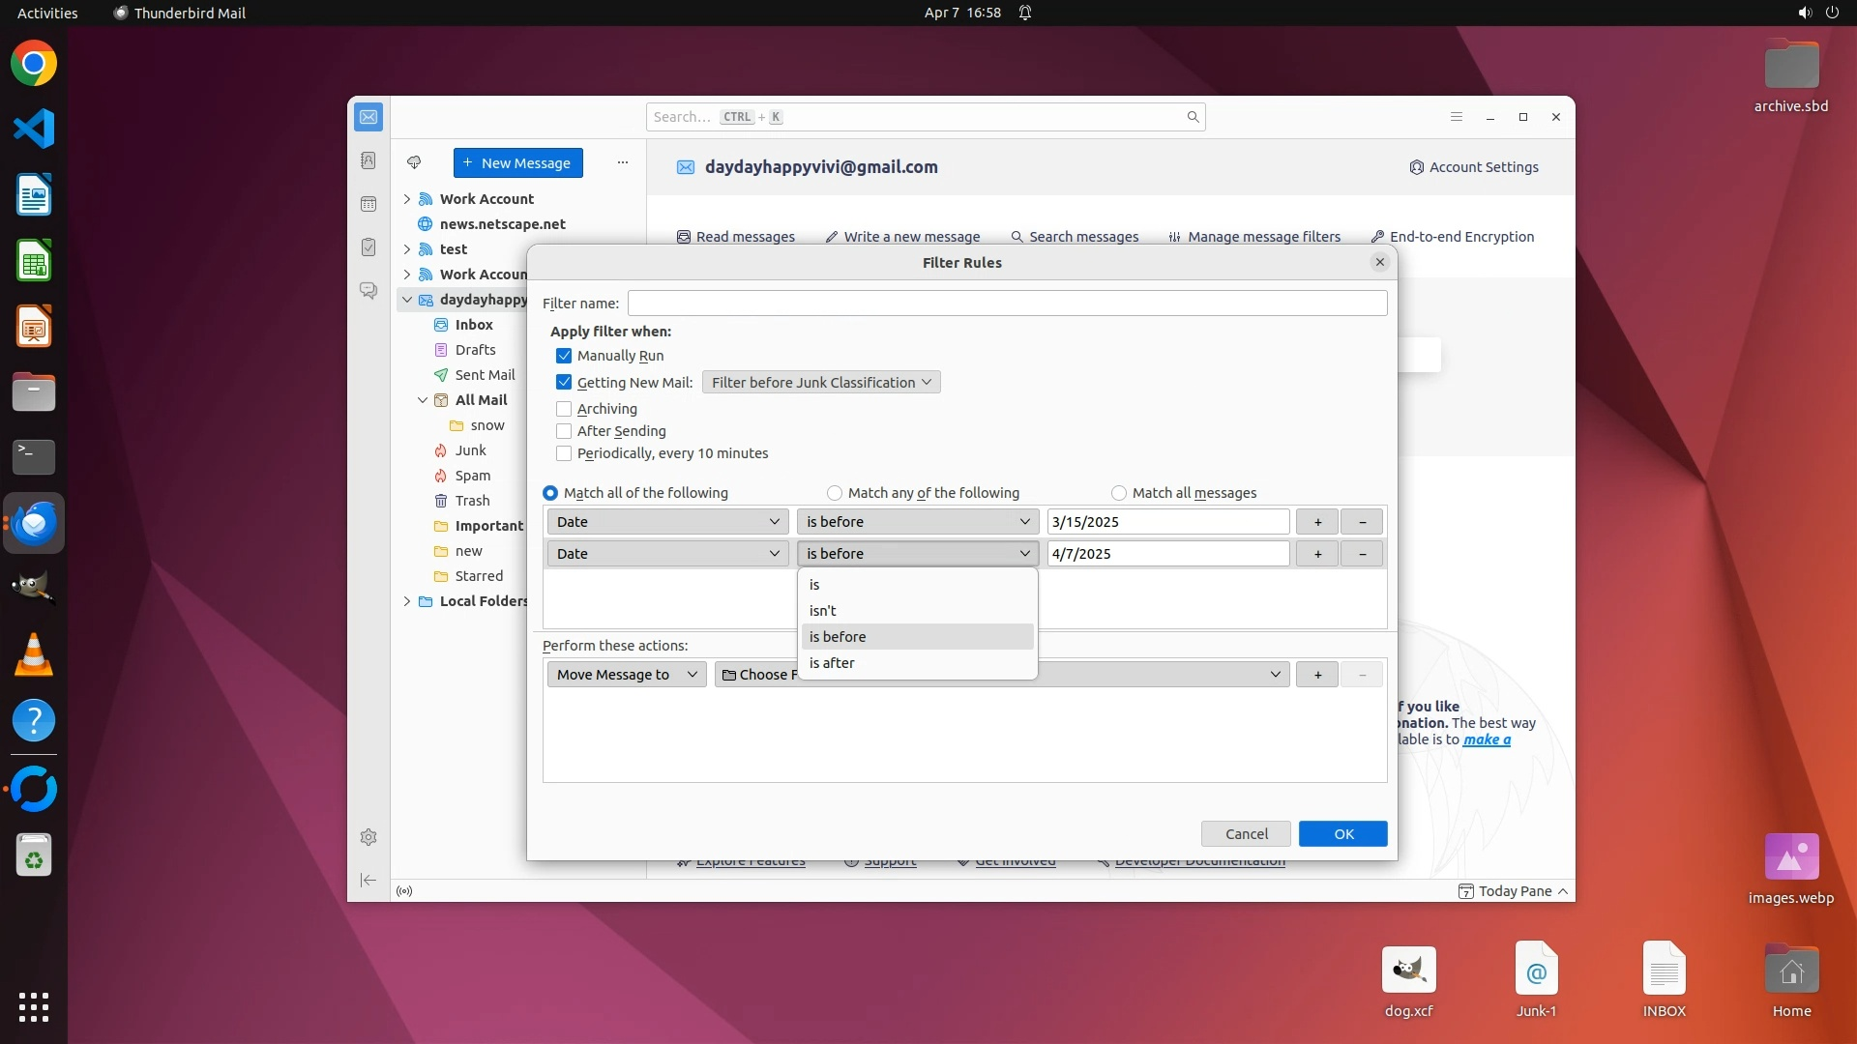Open the Tasks sidebar icon
The width and height of the screenshot is (1857, 1044).
[x=368, y=247]
